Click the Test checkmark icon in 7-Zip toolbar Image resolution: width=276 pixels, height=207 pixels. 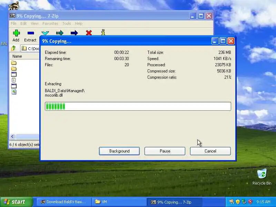[x=45, y=33]
